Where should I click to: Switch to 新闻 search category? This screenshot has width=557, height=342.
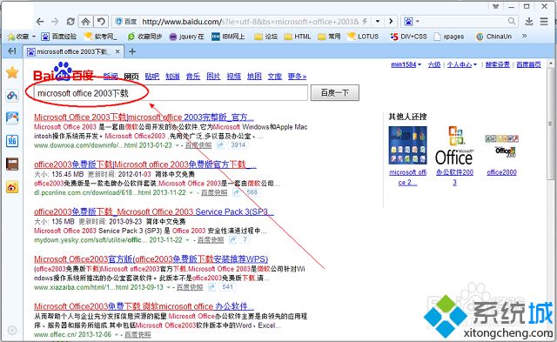111,77
